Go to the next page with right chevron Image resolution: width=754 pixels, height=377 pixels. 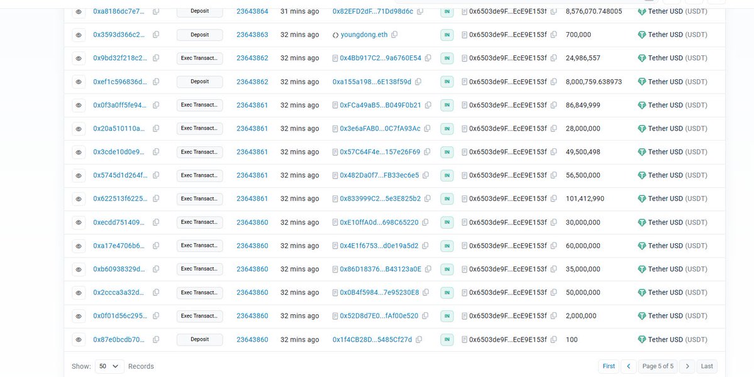click(687, 366)
